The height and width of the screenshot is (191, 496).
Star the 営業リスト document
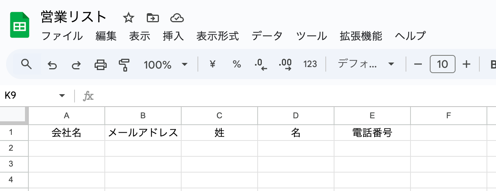point(129,18)
